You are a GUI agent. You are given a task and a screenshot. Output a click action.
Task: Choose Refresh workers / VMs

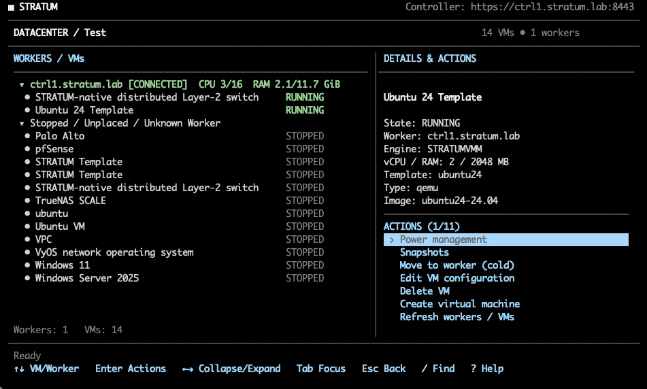pos(457,317)
